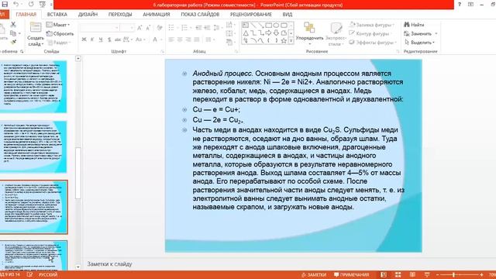Screen dimensions: 496x279
Task: Select the 5-point Star shape in gallery
Action: 284,40
